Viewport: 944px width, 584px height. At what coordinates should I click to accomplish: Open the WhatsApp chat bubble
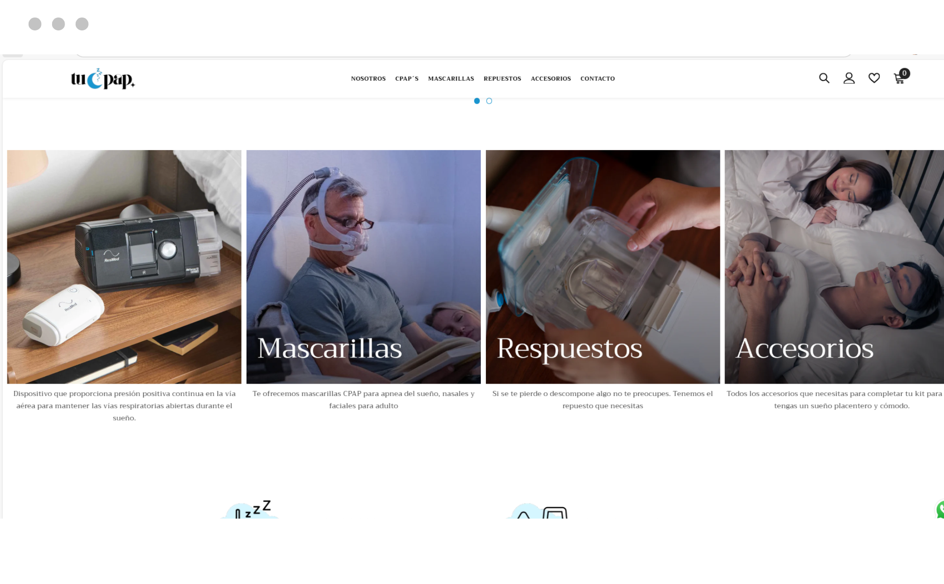(x=940, y=509)
